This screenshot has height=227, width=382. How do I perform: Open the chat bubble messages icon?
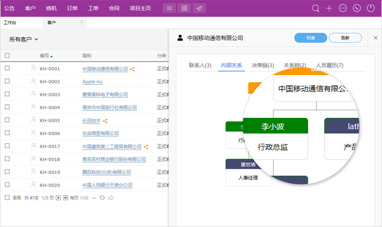343,8
